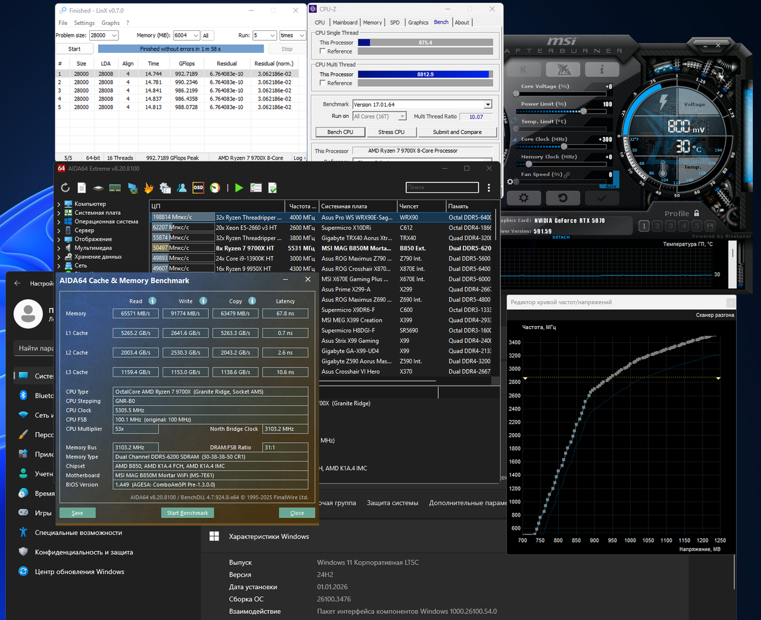This screenshot has width=761, height=620.
Task: Open the Graphs menu in LinX
Action: [x=111, y=23]
